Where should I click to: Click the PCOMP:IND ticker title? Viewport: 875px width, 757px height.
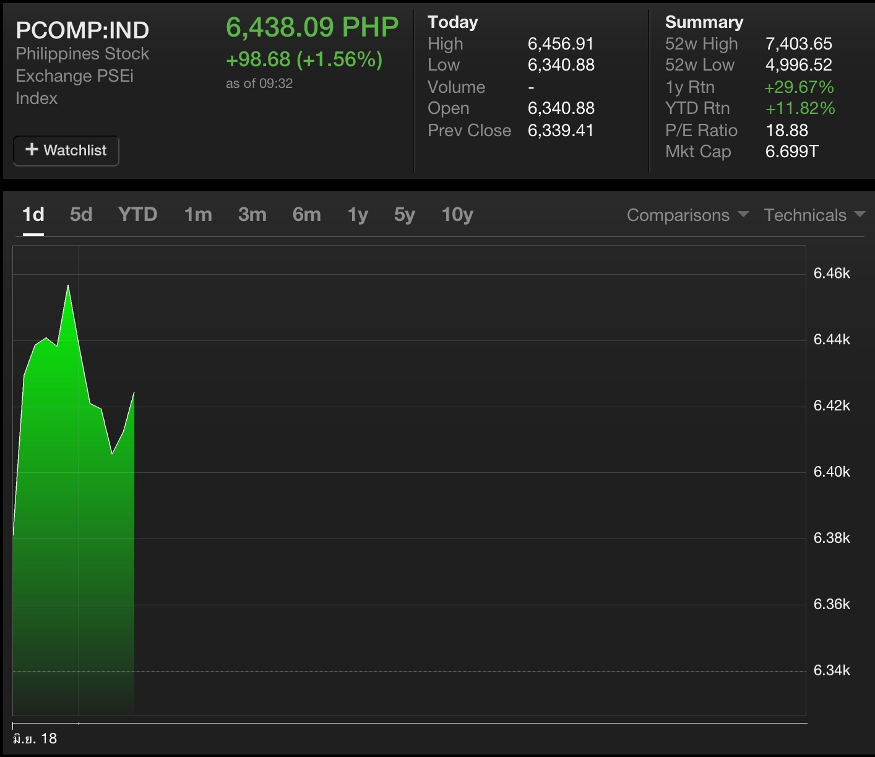82,30
